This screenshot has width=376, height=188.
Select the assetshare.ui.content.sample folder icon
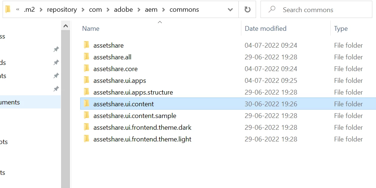(86, 115)
